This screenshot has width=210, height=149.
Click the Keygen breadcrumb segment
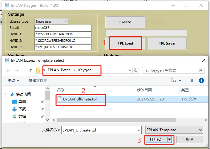tap(85, 70)
